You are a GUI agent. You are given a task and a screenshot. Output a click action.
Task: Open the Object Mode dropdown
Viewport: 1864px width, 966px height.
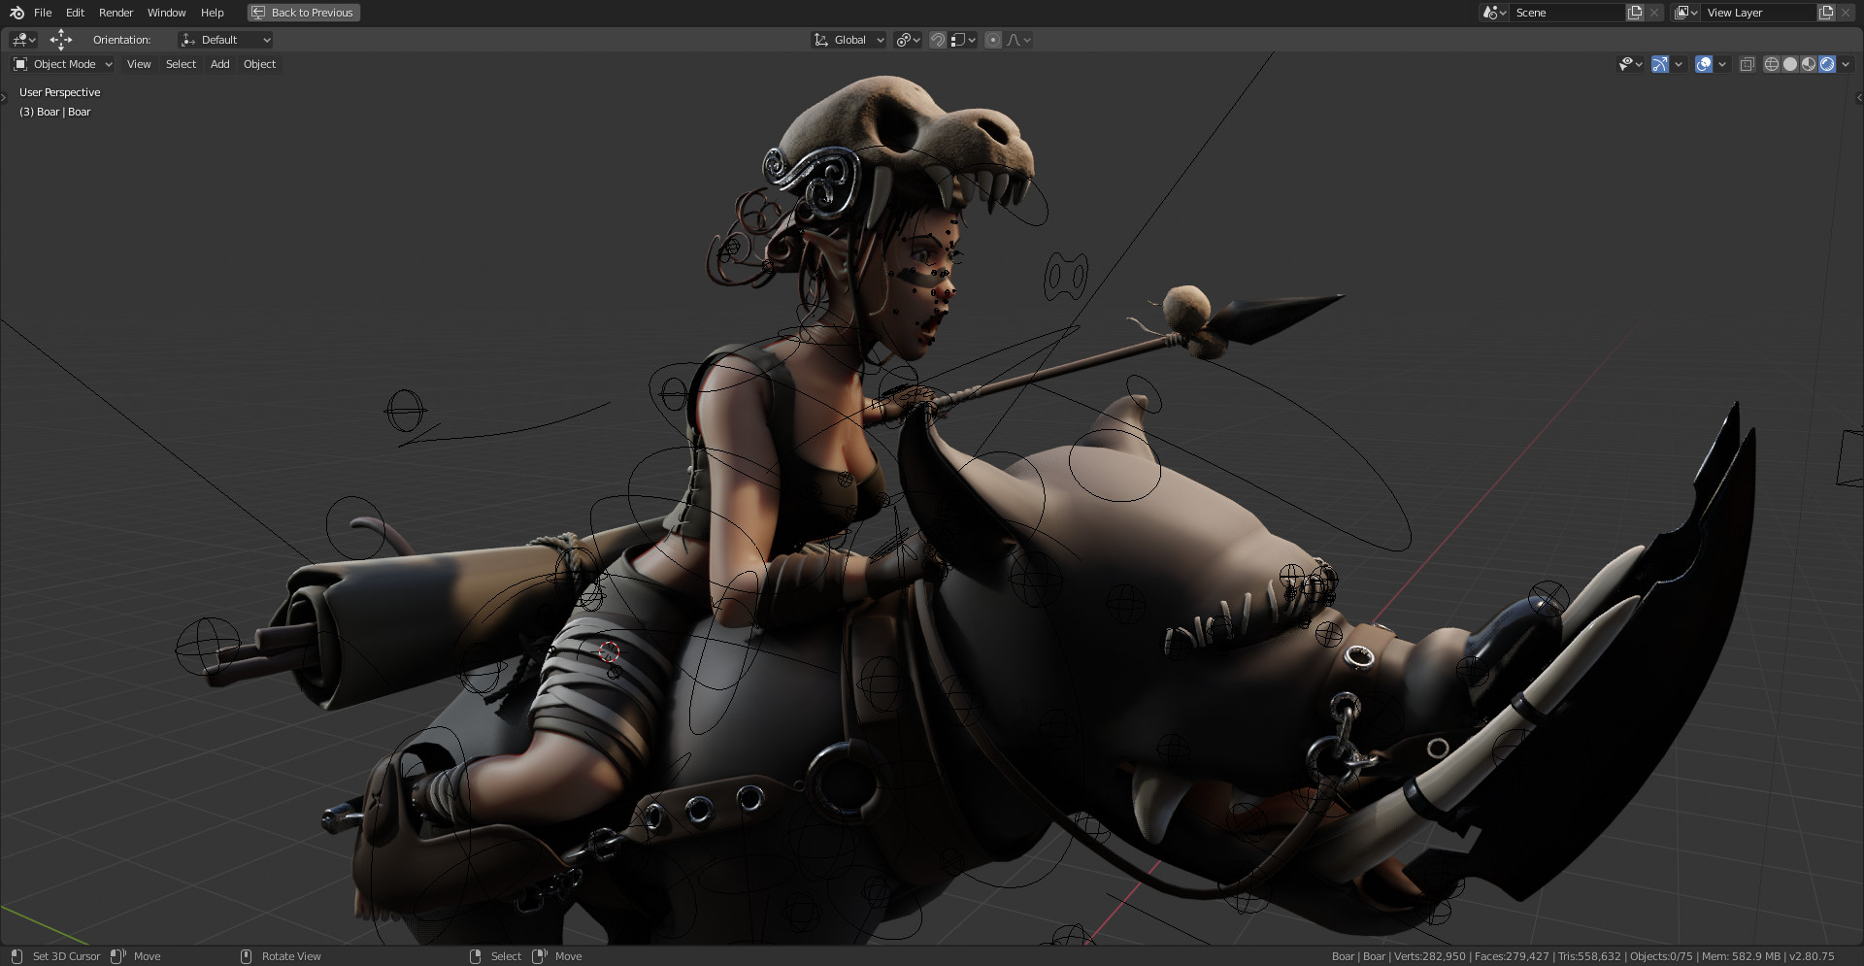point(62,64)
